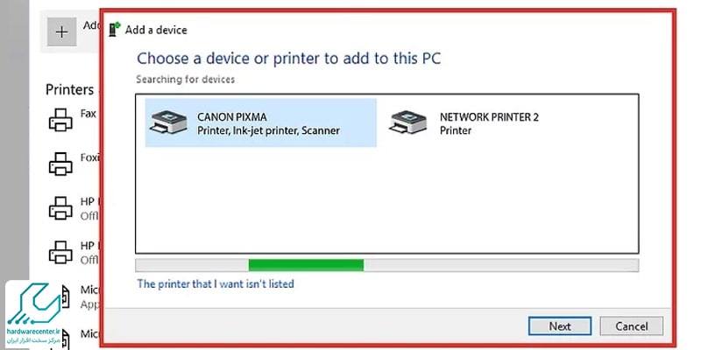Image resolution: width=701 pixels, height=350 pixels.
Task: Click the green searching progress bar segment
Action: pyautogui.click(x=306, y=265)
